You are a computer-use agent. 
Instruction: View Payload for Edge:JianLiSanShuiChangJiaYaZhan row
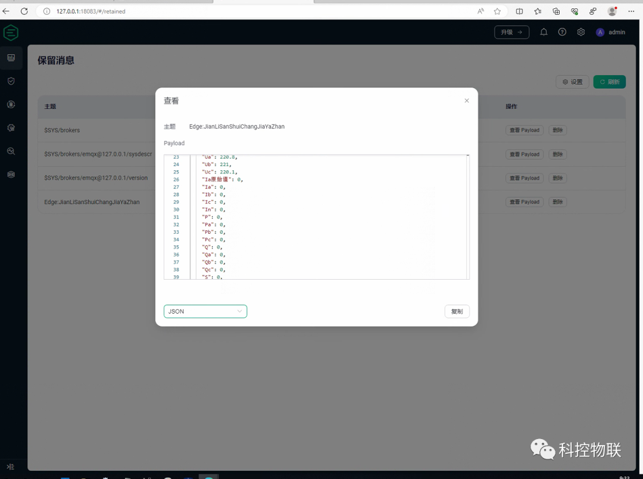(525, 202)
